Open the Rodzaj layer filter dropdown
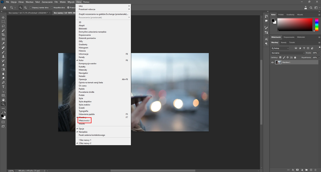Viewport: 321px width, 172px height. [280, 48]
